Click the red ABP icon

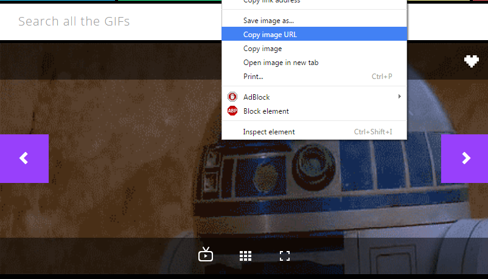(232, 111)
